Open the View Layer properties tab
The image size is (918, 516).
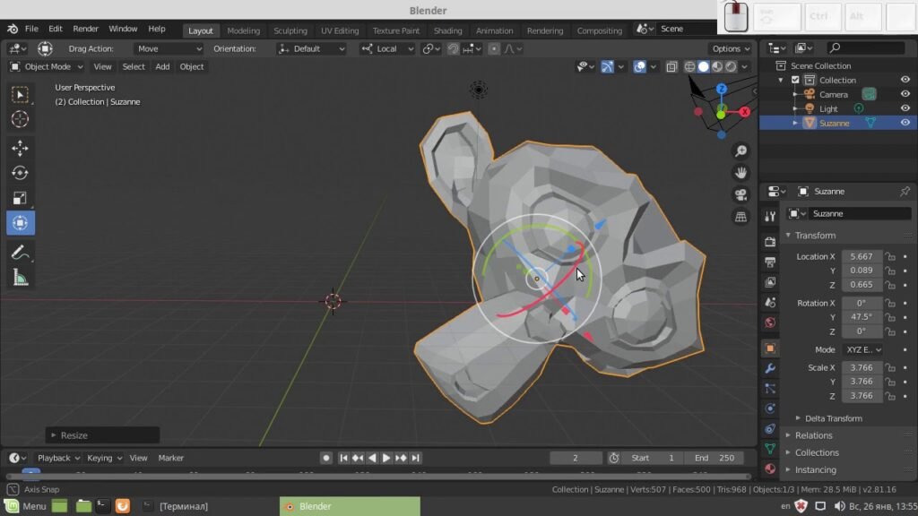coord(770,282)
